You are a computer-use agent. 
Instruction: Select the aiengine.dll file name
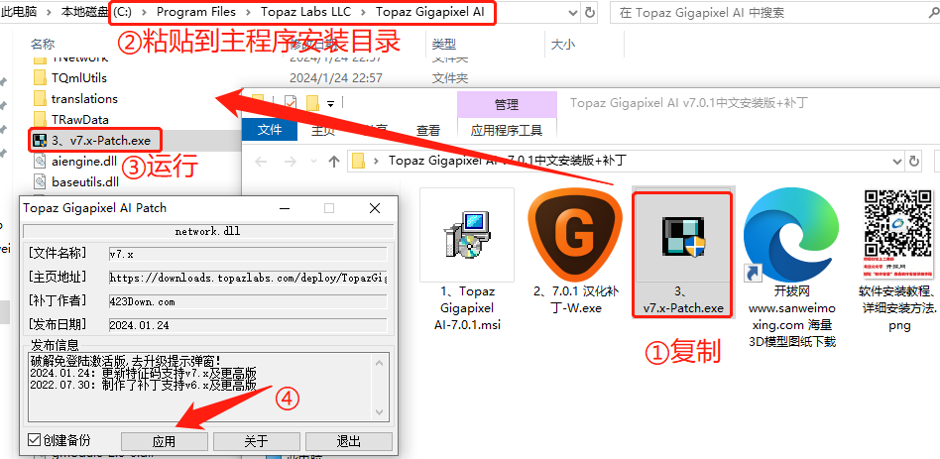tap(84, 161)
